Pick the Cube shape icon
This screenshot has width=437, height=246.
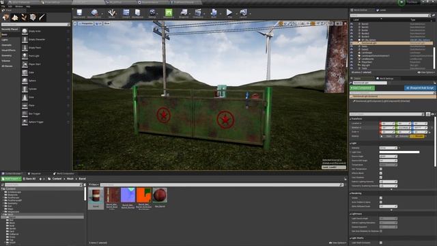[25, 72]
